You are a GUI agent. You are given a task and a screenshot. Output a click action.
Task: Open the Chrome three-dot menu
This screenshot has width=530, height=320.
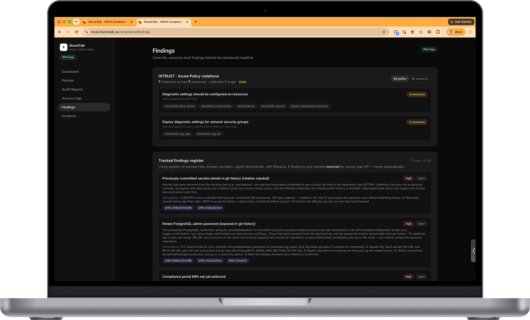470,32
